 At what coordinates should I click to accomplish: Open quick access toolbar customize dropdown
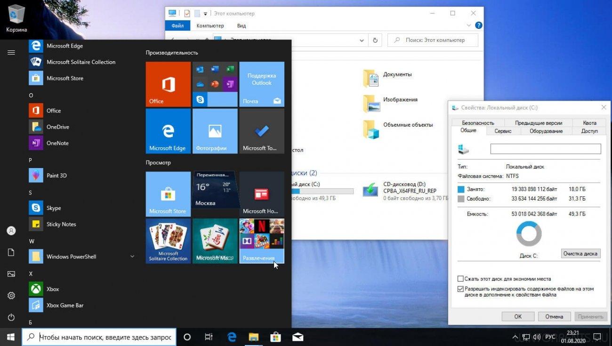205,14
